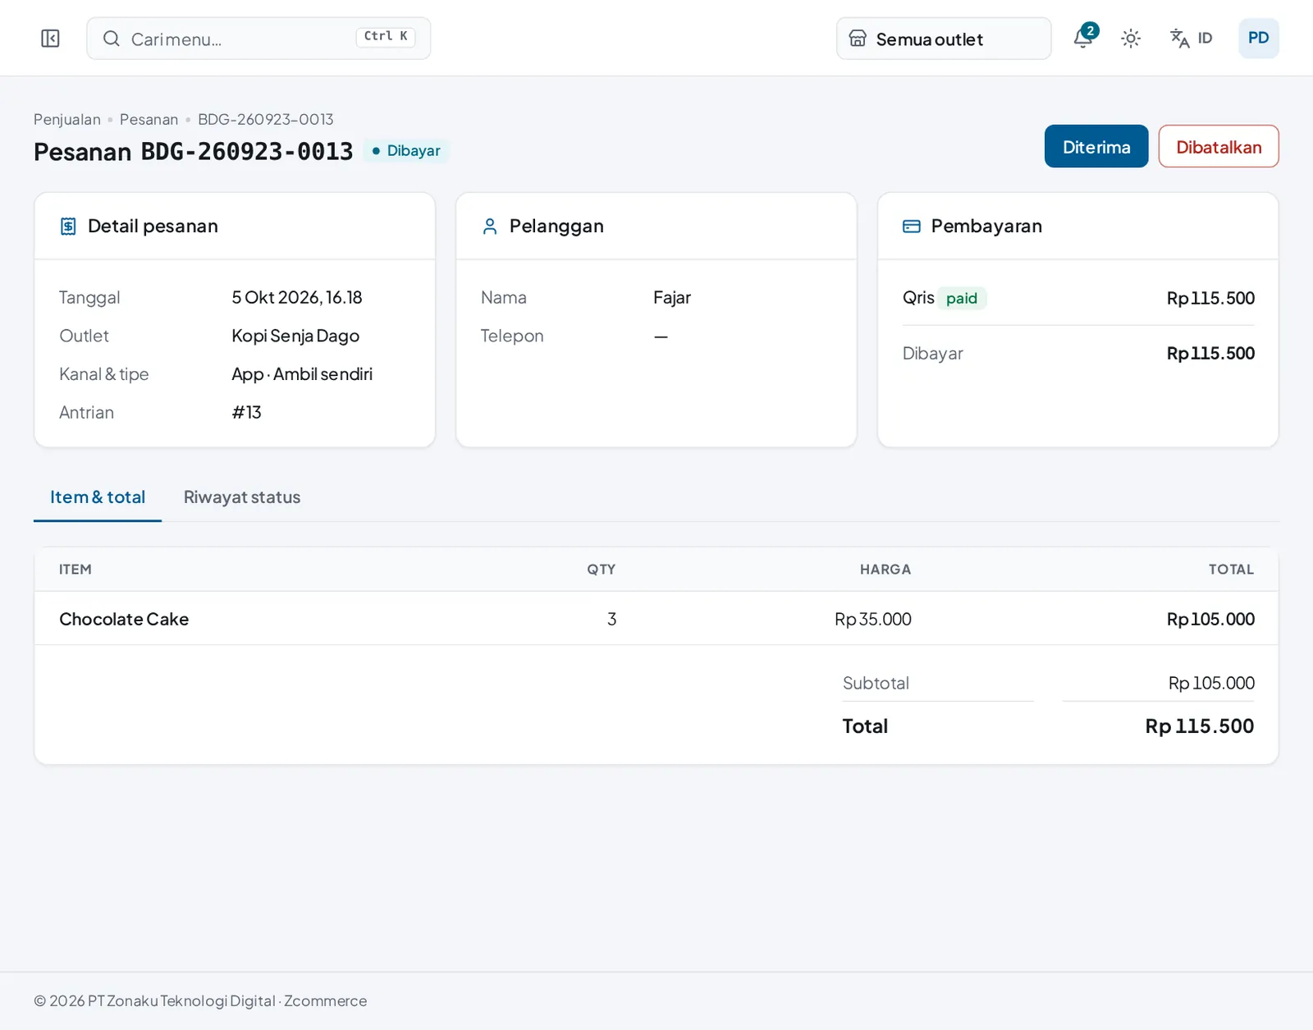
Task: Click the Chocolate Cake row total Rp 105.000
Action: 1210,620
